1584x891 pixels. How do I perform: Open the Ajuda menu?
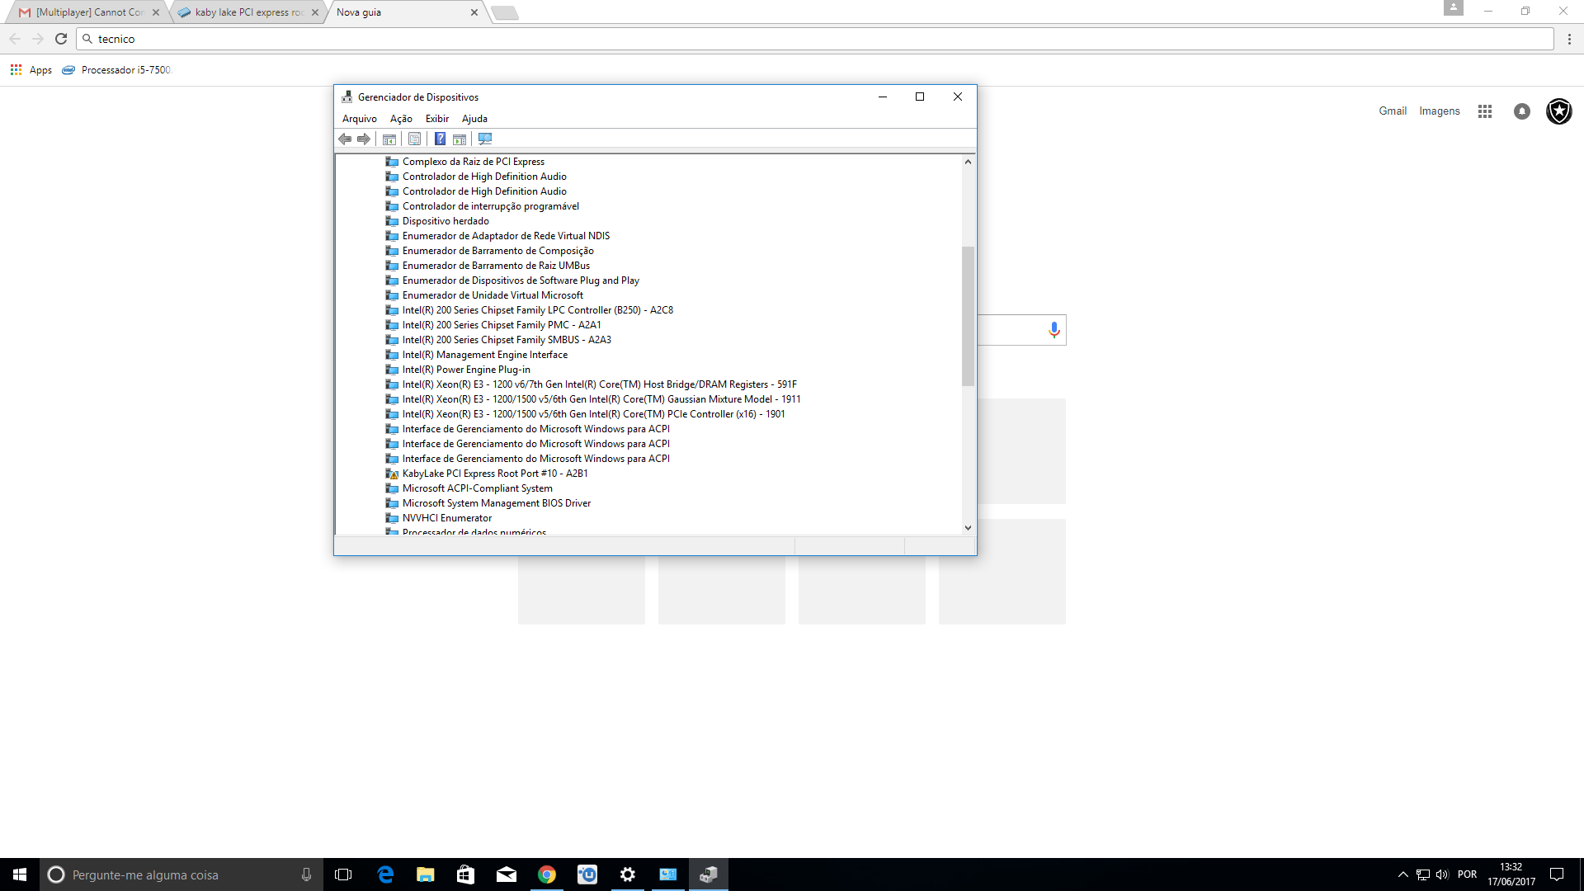click(x=474, y=119)
